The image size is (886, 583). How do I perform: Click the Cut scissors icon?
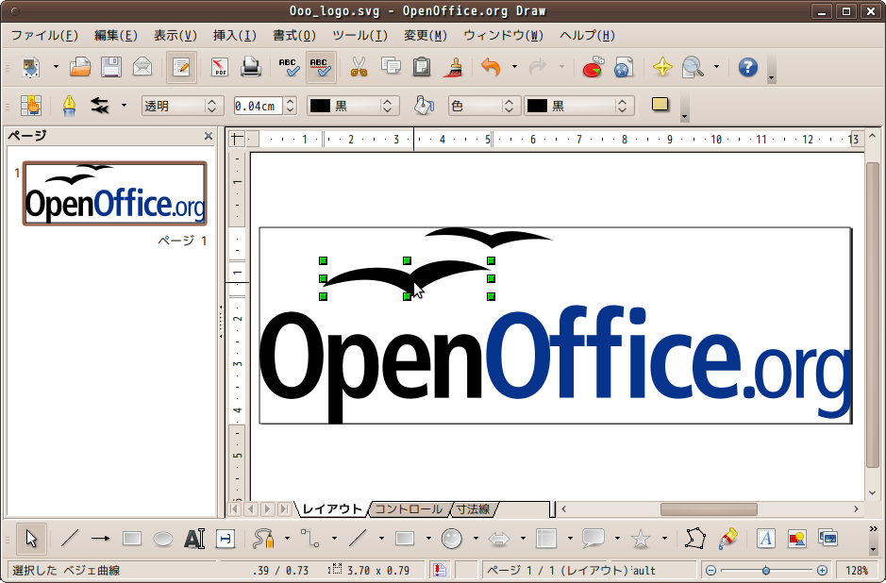tap(359, 67)
